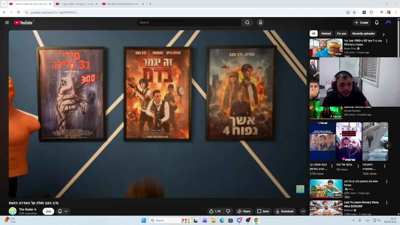400x225 pixels.
Task: Open Chrome media controls icon
Action: [382, 12]
